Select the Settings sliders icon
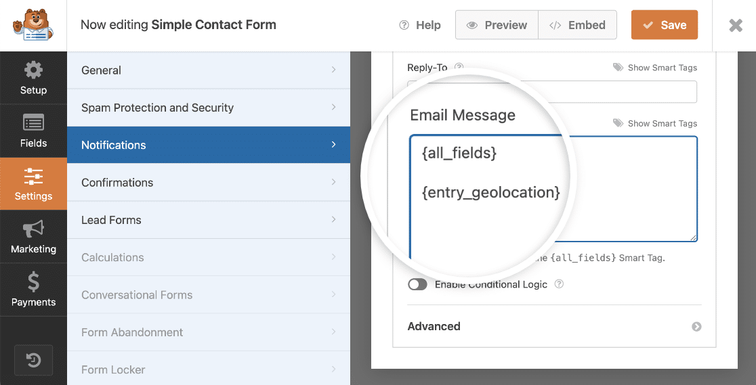Image resolution: width=756 pixels, height=385 pixels. point(33,177)
